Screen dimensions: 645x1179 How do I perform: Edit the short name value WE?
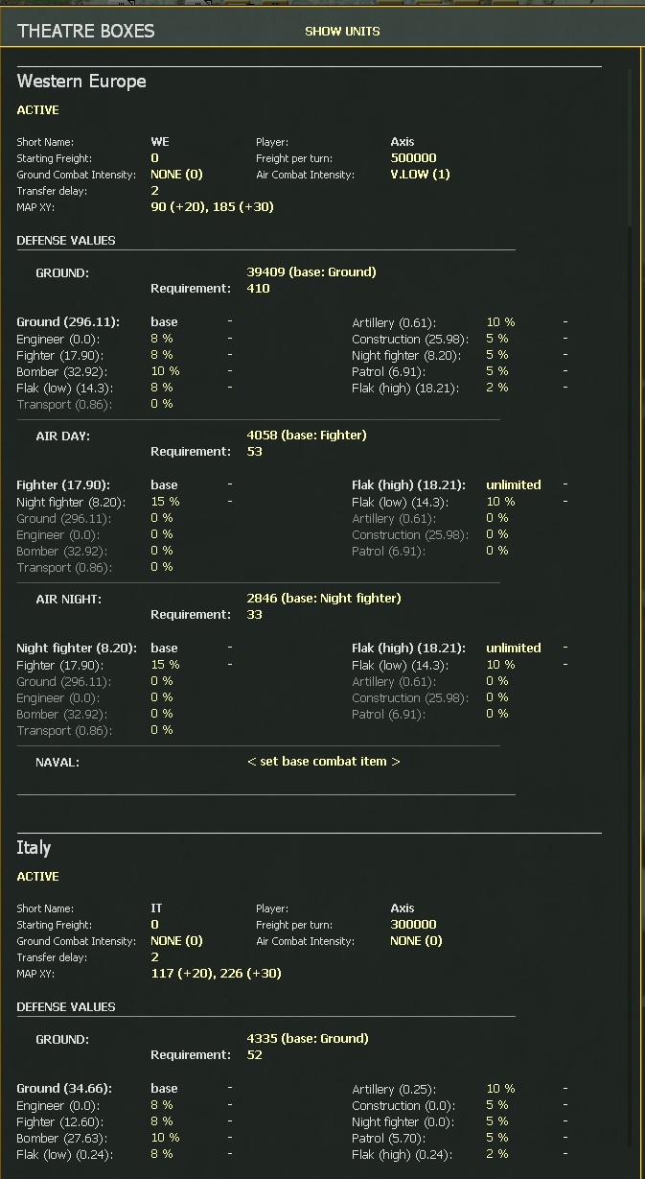point(160,142)
